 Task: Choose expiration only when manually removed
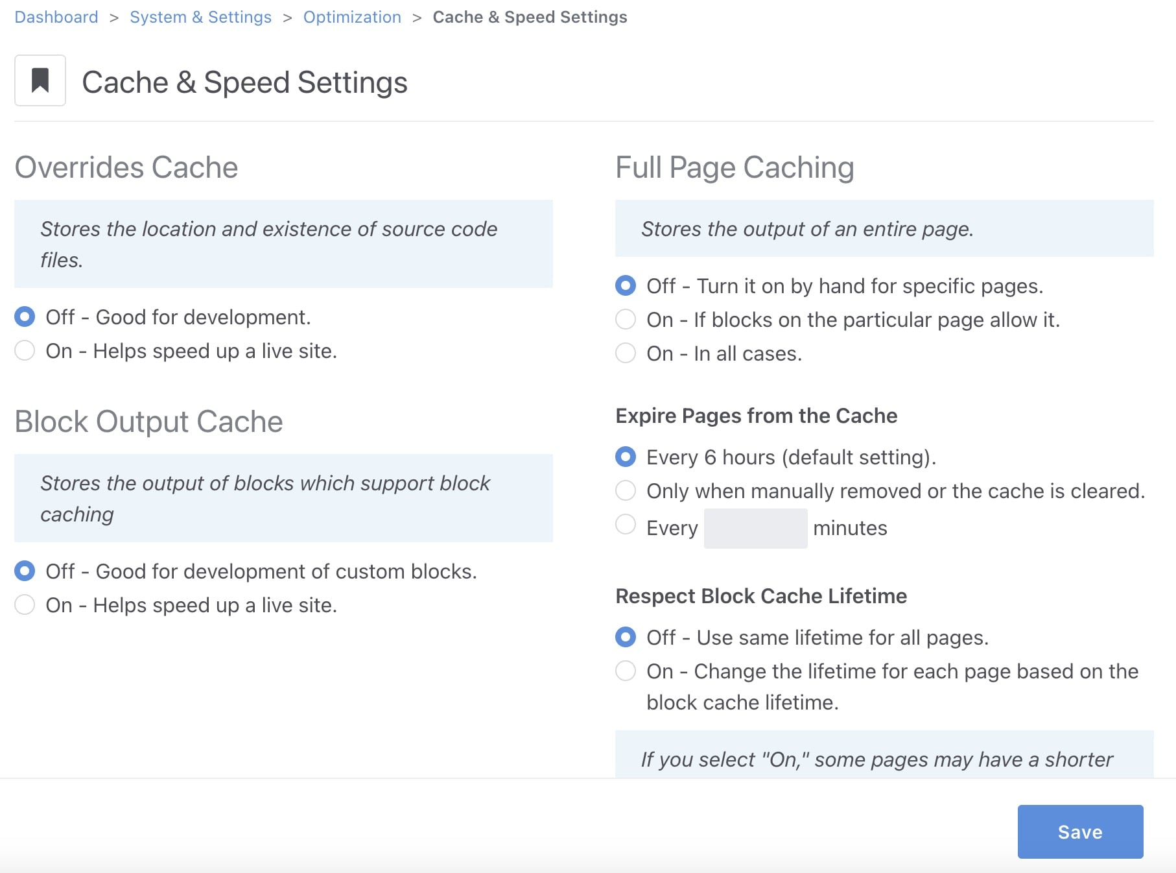pyautogui.click(x=626, y=491)
